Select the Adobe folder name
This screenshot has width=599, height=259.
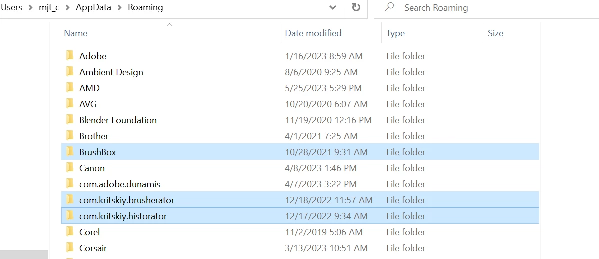pyautogui.click(x=93, y=56)
